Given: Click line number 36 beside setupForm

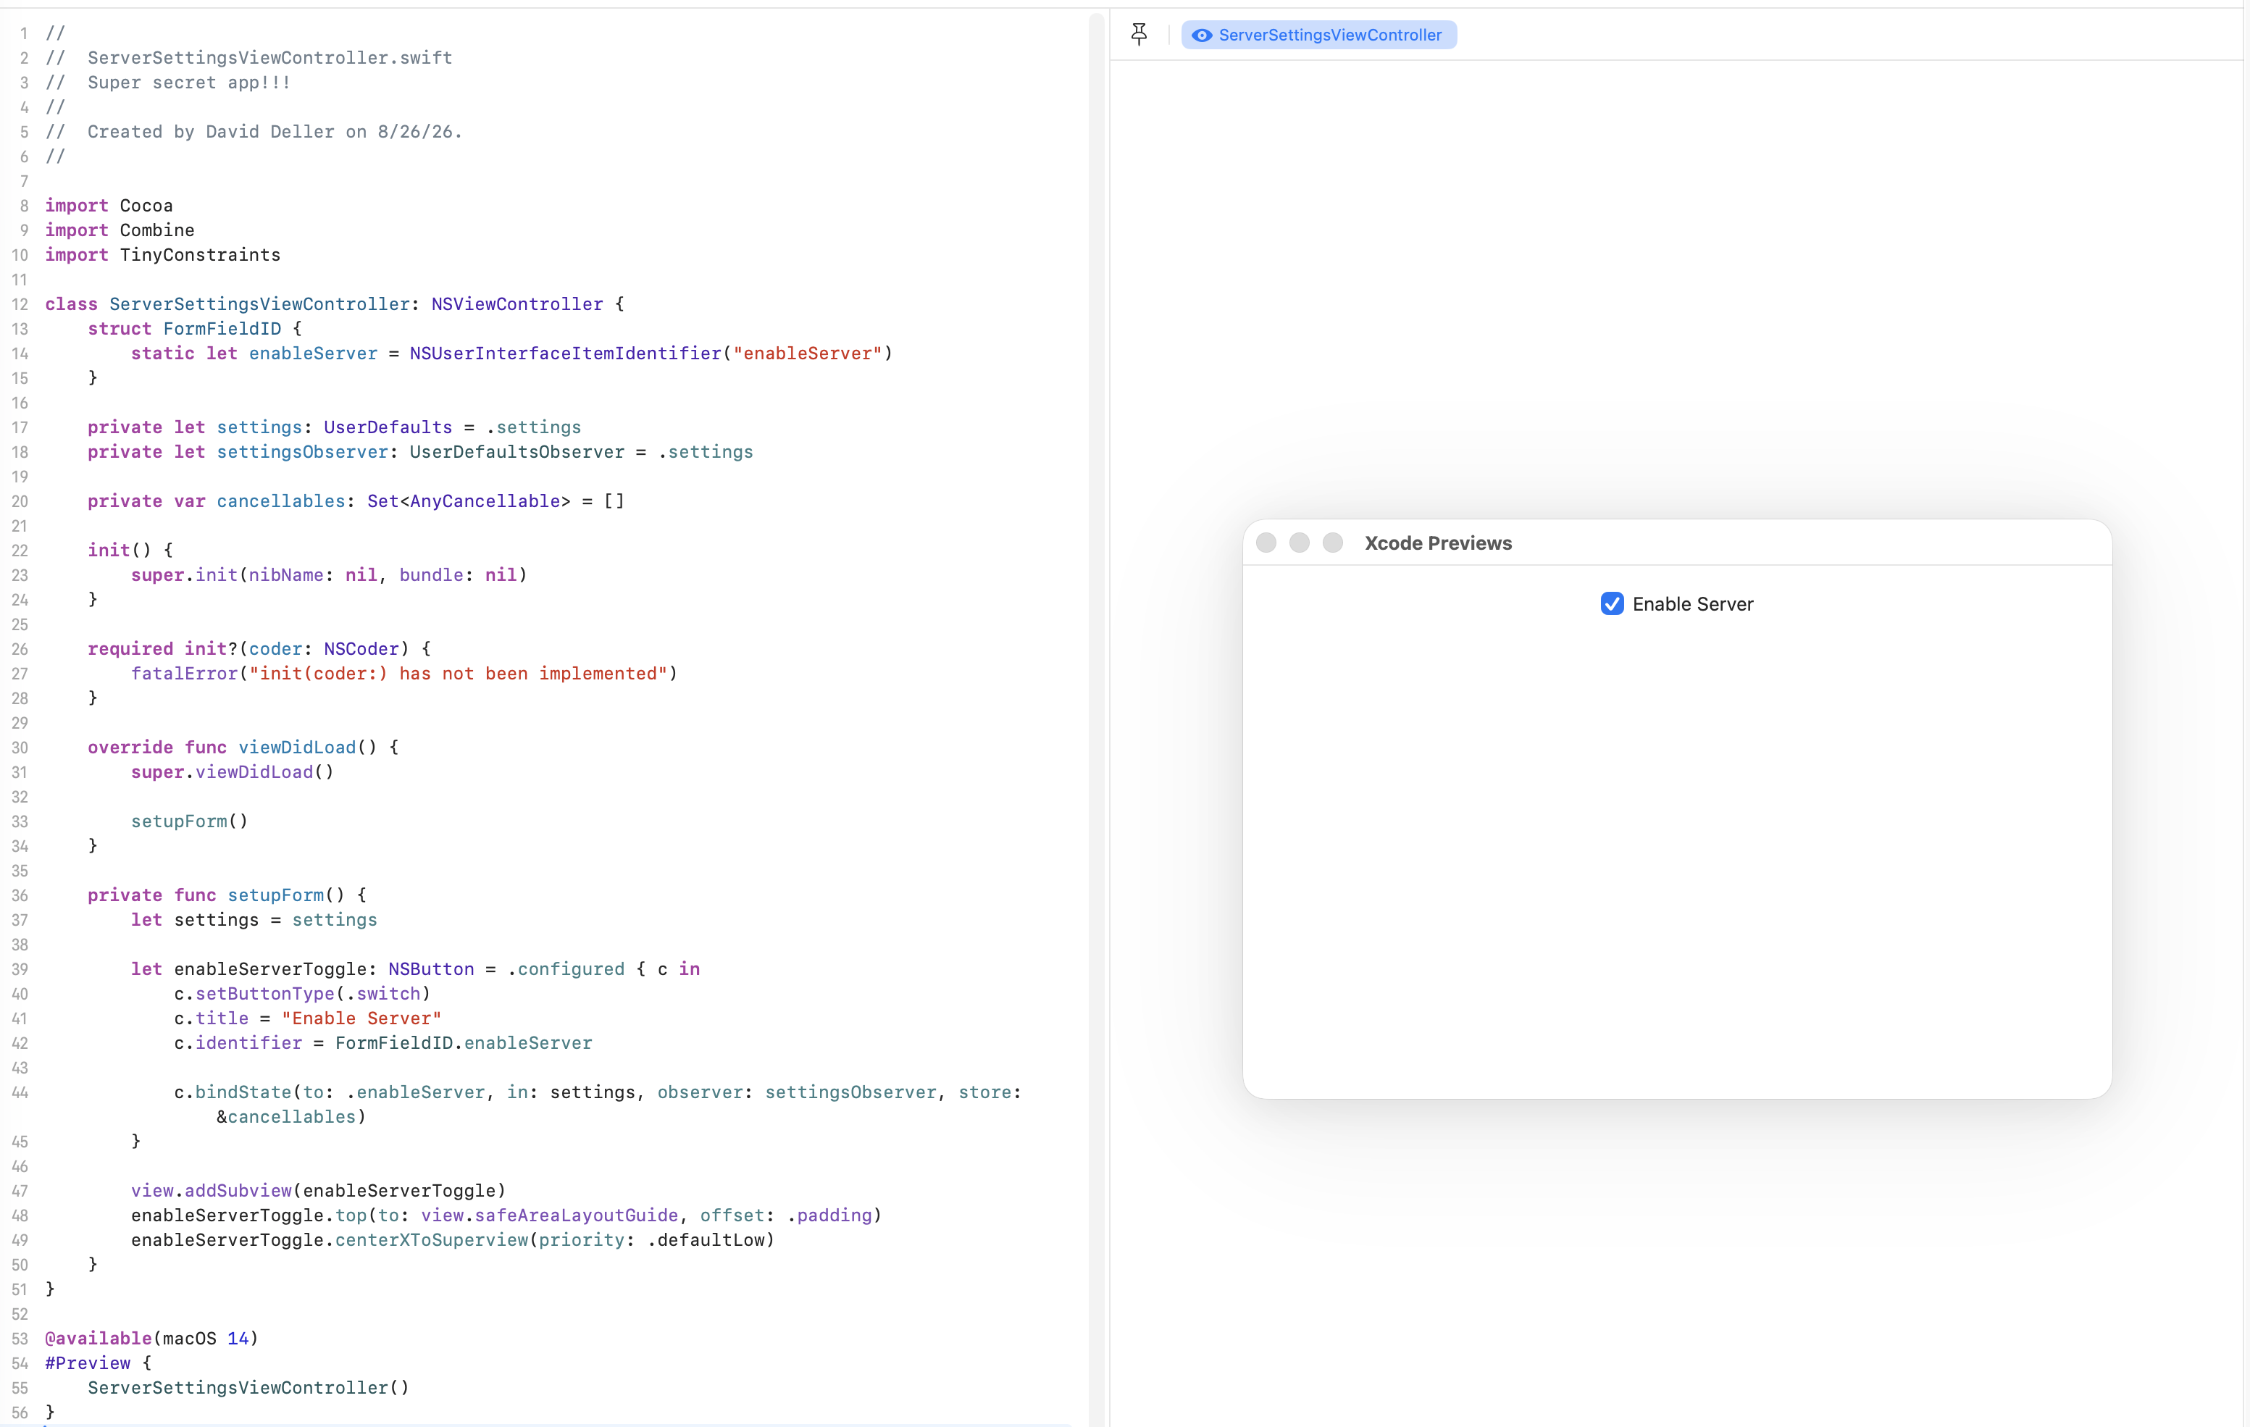Looking at the screenshot, I should pos(20,895).
